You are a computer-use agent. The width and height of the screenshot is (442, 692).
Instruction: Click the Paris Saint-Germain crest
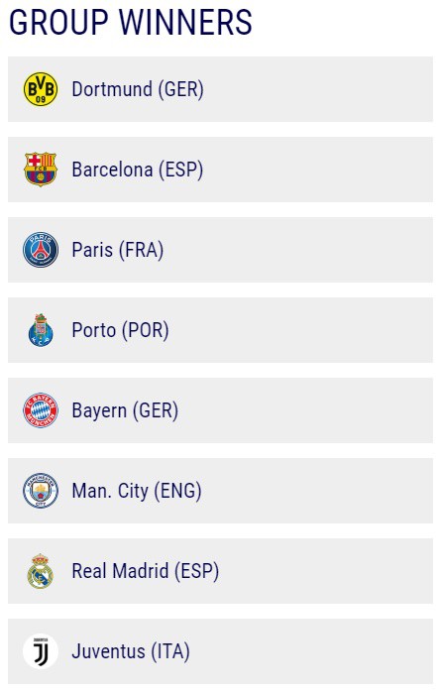tap(41, 250)
